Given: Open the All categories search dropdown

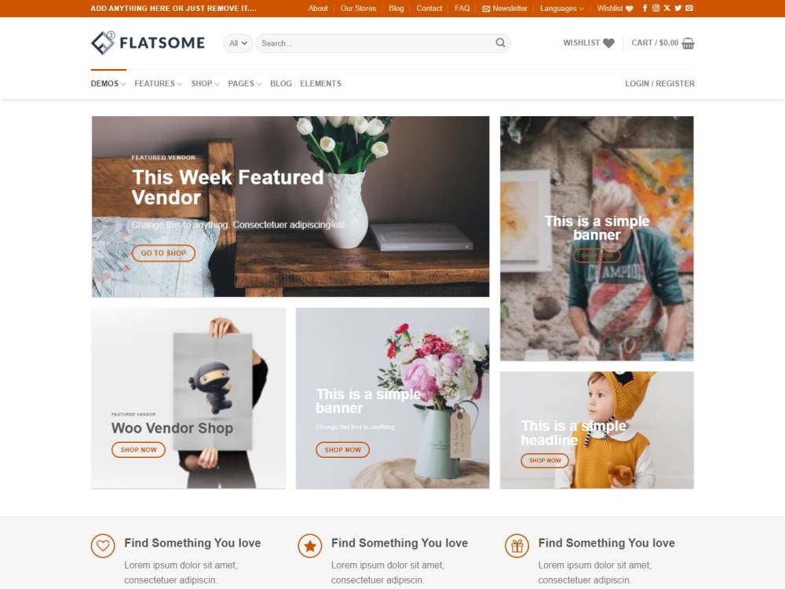Looking at the screenshot, I should pyautogui.click(x=238, y=43).
